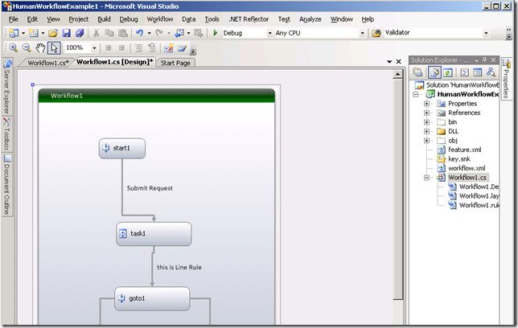Image resolution: width=518 pixels, height=328 pixels.
Task: Click the Cut scissors icon
Action: (97, 33)
